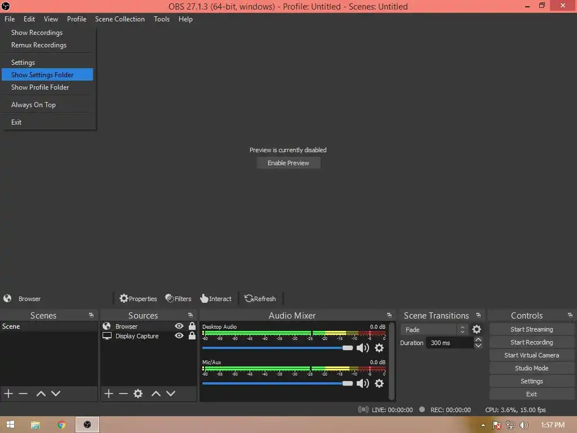Open the View menu
The height and width of the screenshot is (433, 577).
51,19
